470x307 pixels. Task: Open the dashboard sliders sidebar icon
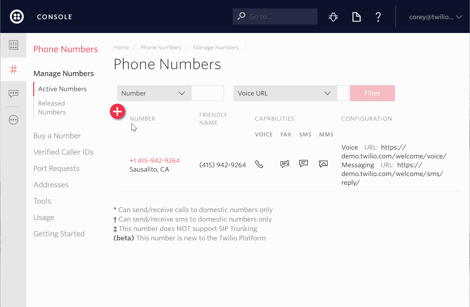(13, 45)
